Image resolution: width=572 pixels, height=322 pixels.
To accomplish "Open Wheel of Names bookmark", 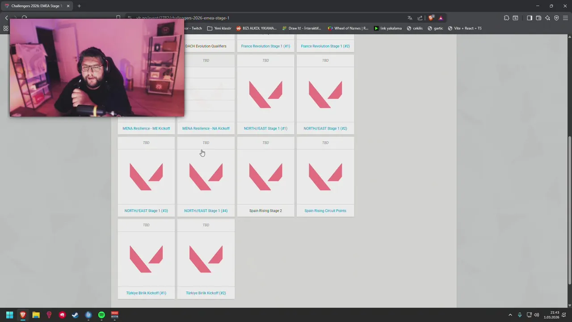I will [348, 28].
